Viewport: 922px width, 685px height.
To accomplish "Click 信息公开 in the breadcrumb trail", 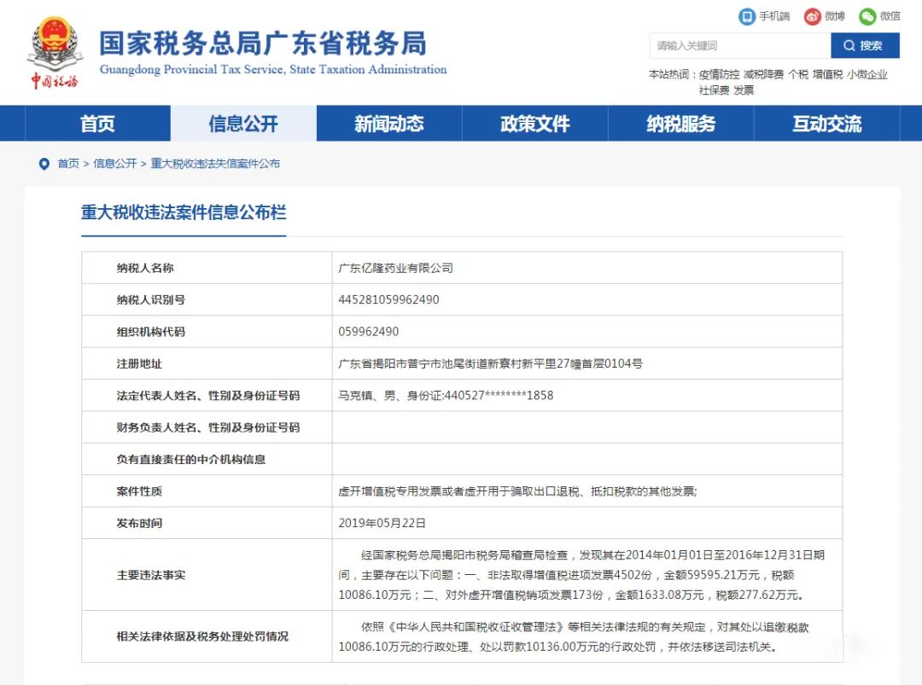I will click(x=115, y=164).
